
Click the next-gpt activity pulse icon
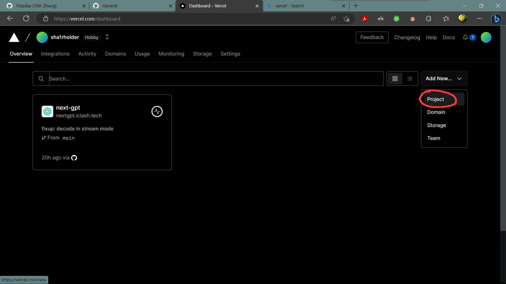point(157,111)
